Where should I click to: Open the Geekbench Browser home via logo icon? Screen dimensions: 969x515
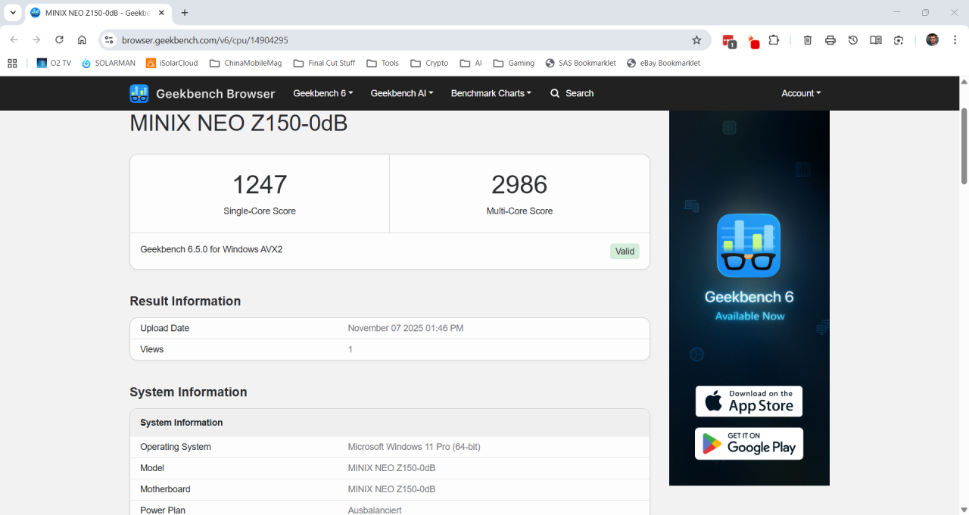[x=139, y=93]
